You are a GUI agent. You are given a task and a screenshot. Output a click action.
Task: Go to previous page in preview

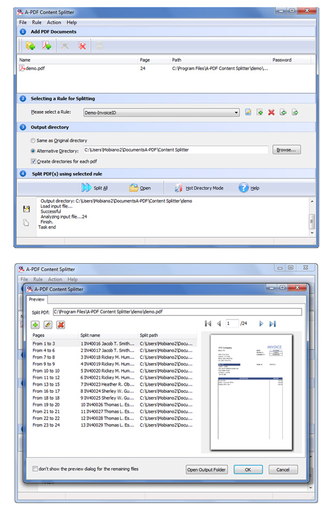click(x=219, y=324)
